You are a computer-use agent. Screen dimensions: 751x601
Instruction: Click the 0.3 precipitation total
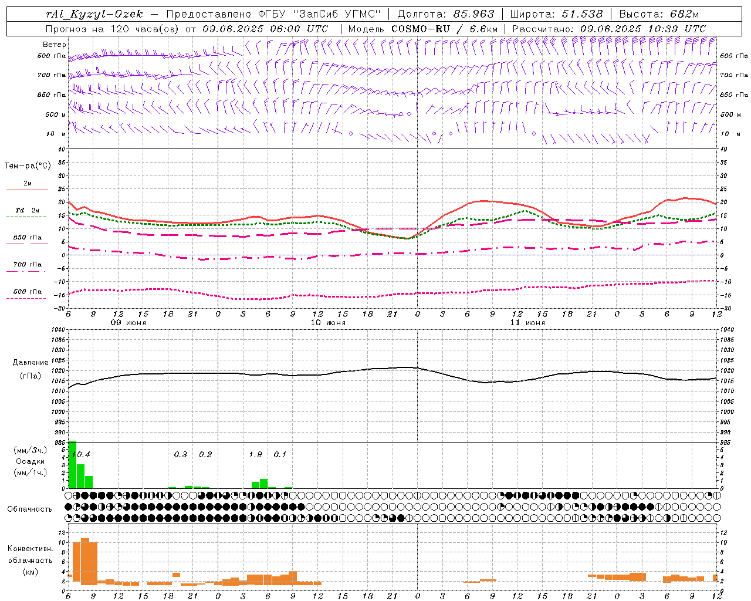[x=181, y=455]
